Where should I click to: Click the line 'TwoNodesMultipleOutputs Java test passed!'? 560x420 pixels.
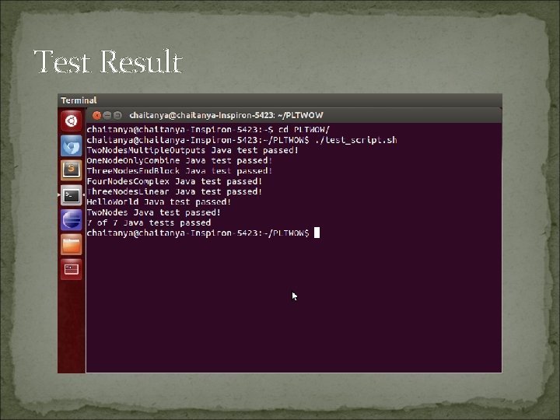coord(192,150)
